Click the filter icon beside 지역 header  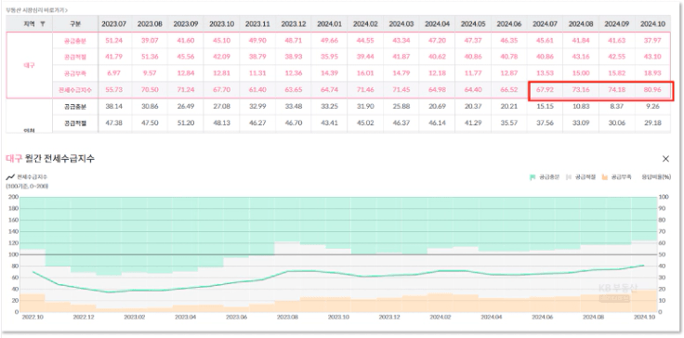[43, 24]
